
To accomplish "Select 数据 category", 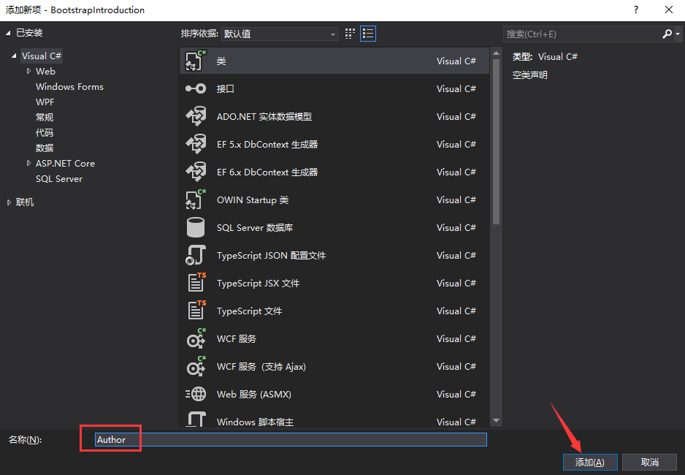I will point(45,148).
